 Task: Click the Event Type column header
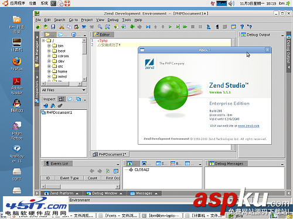[x=69, y=178]
